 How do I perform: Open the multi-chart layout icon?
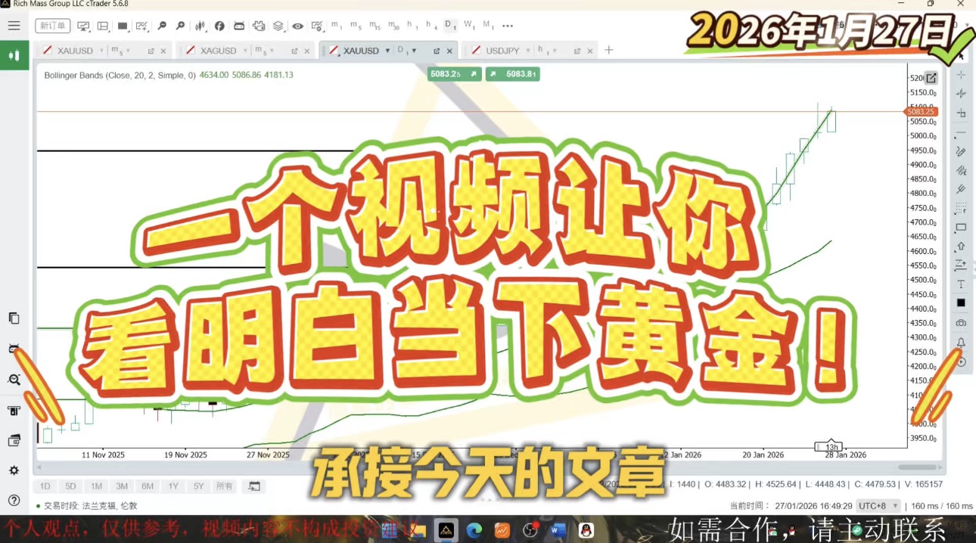[x=103, y=26]
